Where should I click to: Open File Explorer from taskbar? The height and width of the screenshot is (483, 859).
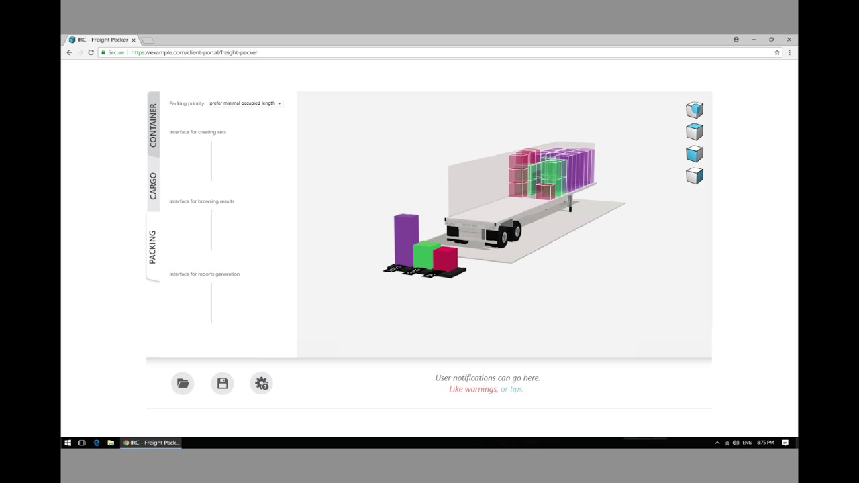coord(111,443)
